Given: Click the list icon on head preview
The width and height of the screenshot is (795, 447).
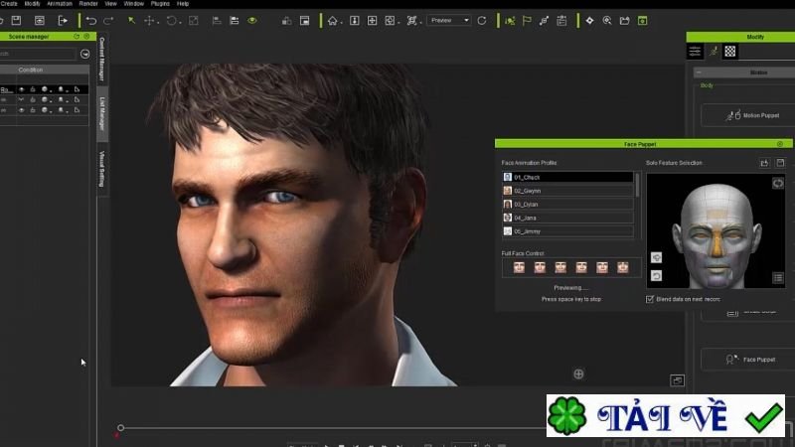Looking at the screenshot, I should click(778, 278).
